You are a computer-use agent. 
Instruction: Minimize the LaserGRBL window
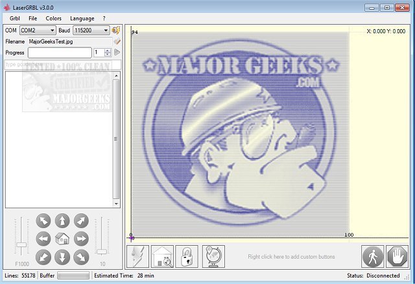pyautogui.click(x=372, y=8)
